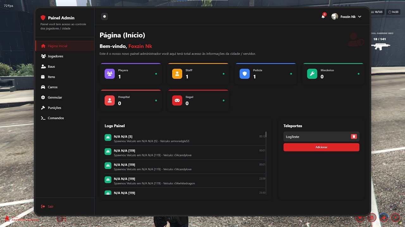The height and width of the screenshot is (227, 405).
Task: Select the LogTeste teleport entry
Action: (x=321, y=137)
